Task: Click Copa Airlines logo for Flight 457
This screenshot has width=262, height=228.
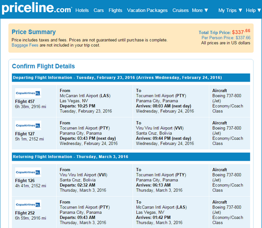Action: tap(28, 93)
